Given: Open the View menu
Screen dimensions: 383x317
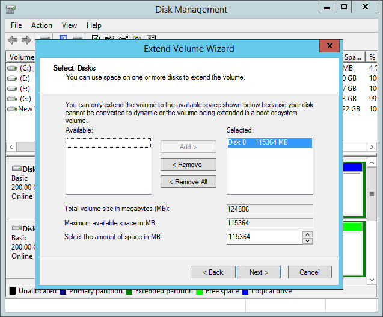Looking at the screenshot, I should click(69, 25).
